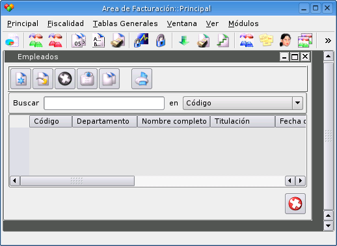Image resolution: width=337 pixels, height=246 pixels.
Task: Sort by the Departamento column header
Action: pyautogui.click(x=105, y=121)
